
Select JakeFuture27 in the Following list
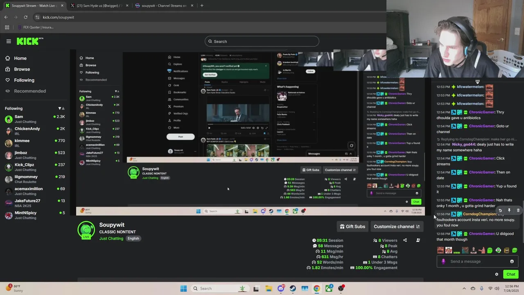pos(35,203)
